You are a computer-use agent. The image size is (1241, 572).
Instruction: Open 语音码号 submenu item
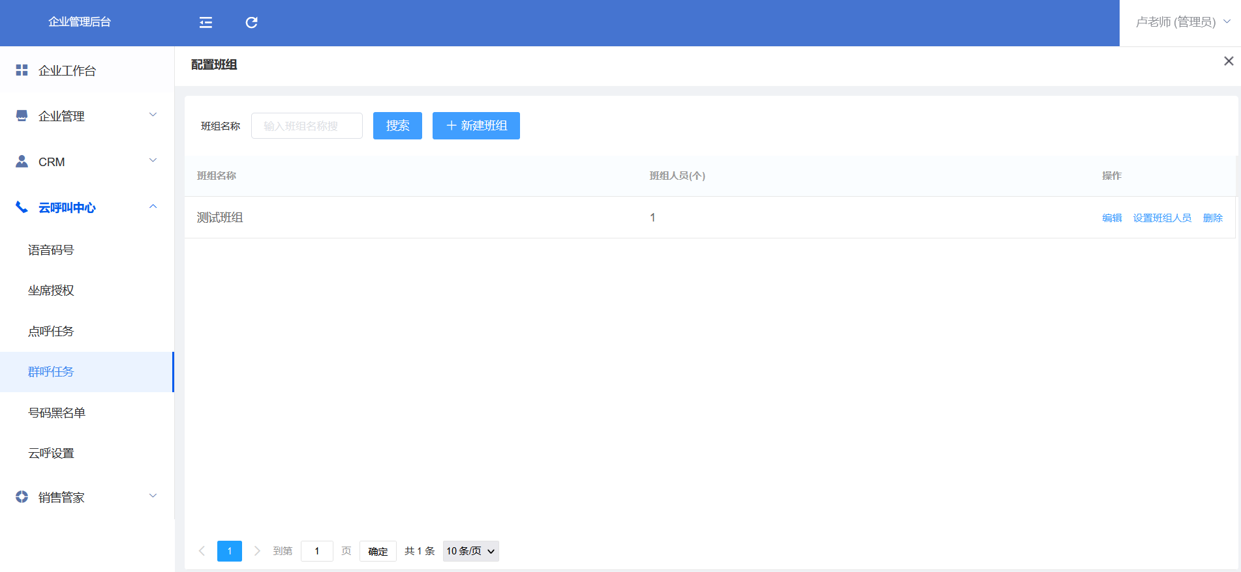(87, 250)
